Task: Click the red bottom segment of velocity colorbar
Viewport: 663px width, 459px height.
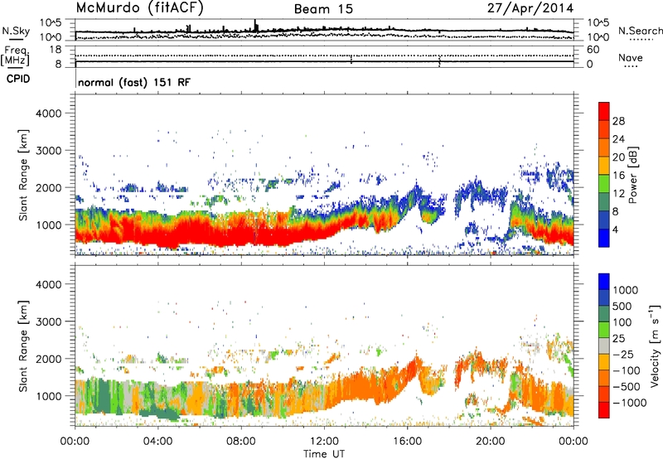Action: [604, 410]
